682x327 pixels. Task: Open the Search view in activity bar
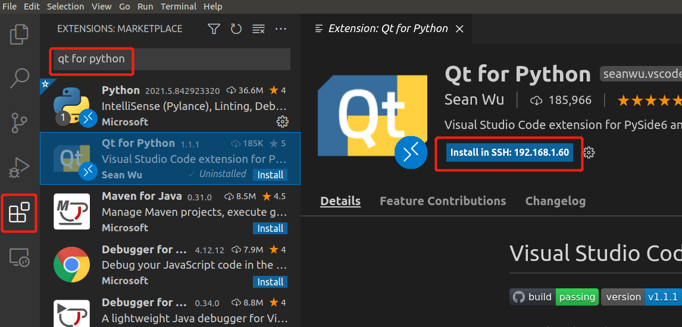pos(20,78)
